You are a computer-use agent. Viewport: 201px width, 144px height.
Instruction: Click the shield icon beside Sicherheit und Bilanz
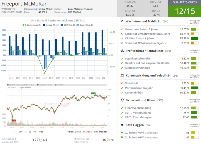point(122,100)
